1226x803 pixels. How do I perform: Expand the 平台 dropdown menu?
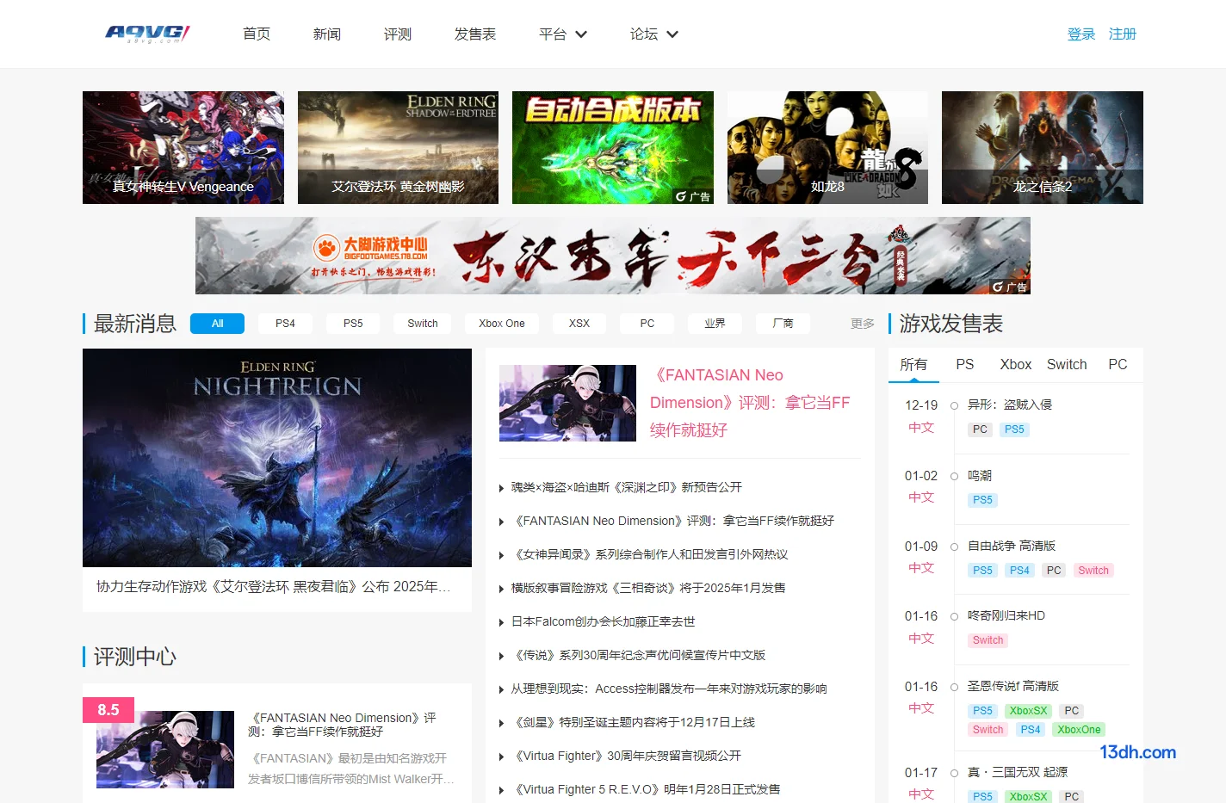tap(563, 34)
